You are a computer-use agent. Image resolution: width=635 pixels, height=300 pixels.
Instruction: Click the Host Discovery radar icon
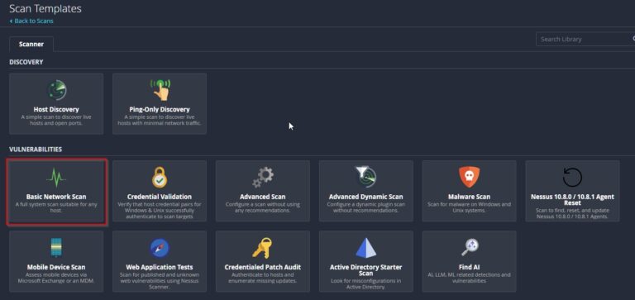[56, 90]
